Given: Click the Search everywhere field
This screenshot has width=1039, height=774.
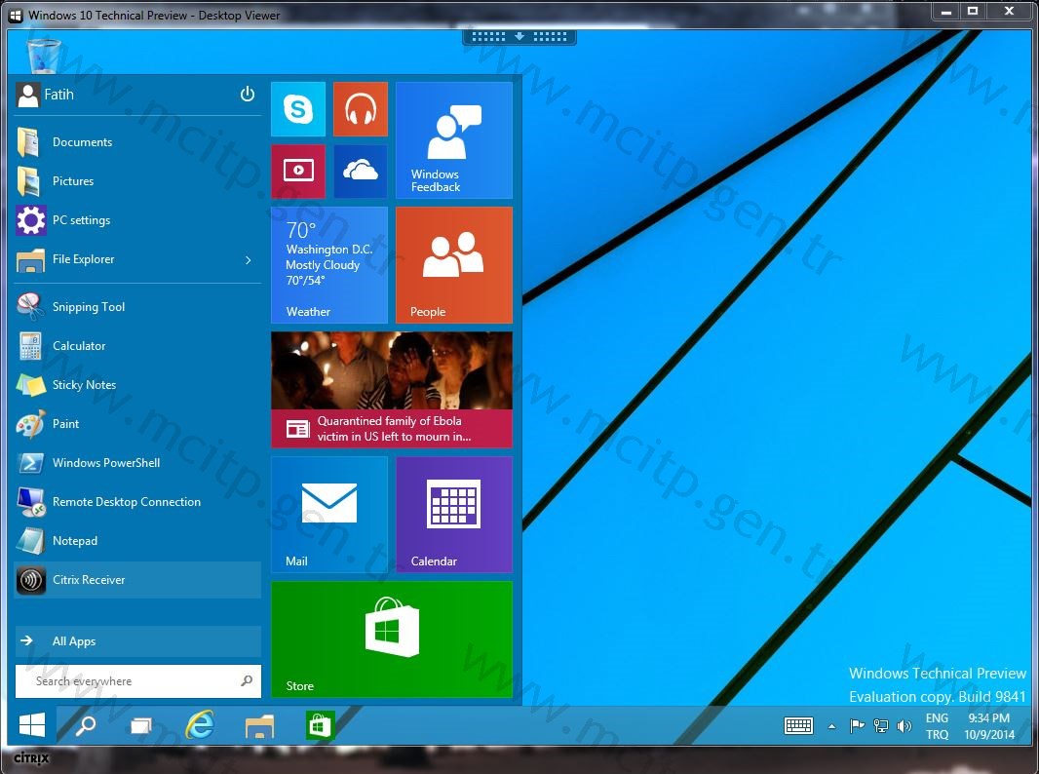Looking at the screenshot, I should pos(138,681).
